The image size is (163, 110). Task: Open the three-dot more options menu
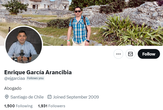118,54
